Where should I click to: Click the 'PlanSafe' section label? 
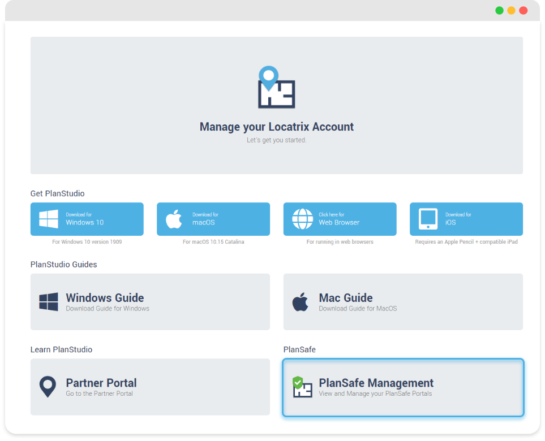pos(299,349)
